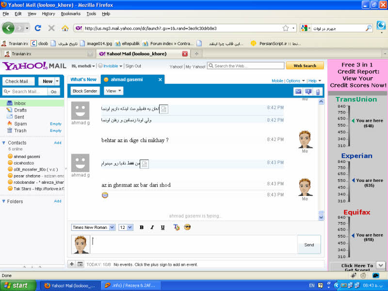Click the Web Search button
This screenshot has width=388, height=291.
pos(305,66)
